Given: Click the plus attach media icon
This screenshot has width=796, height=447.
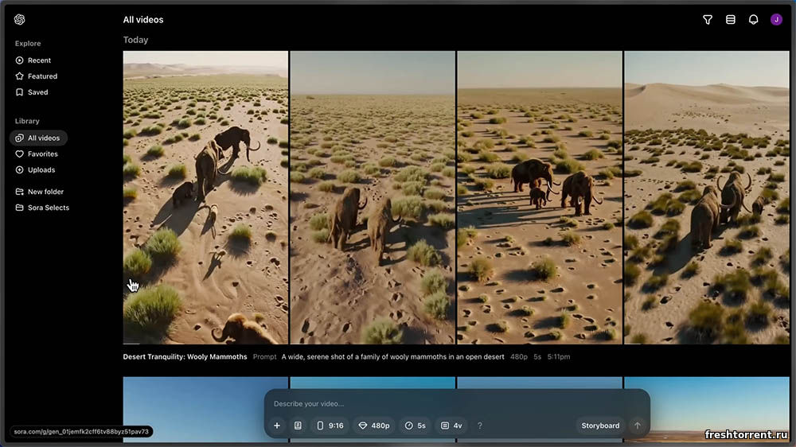Looking at the screenshot, I should (277, 426).
